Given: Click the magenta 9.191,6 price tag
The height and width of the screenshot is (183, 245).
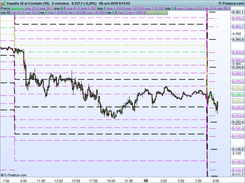Looking at the screenshot, I should (x=238, y=128).
